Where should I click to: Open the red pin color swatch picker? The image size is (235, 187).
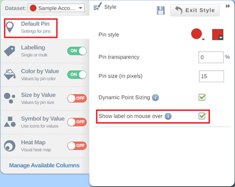click(218, 34)
